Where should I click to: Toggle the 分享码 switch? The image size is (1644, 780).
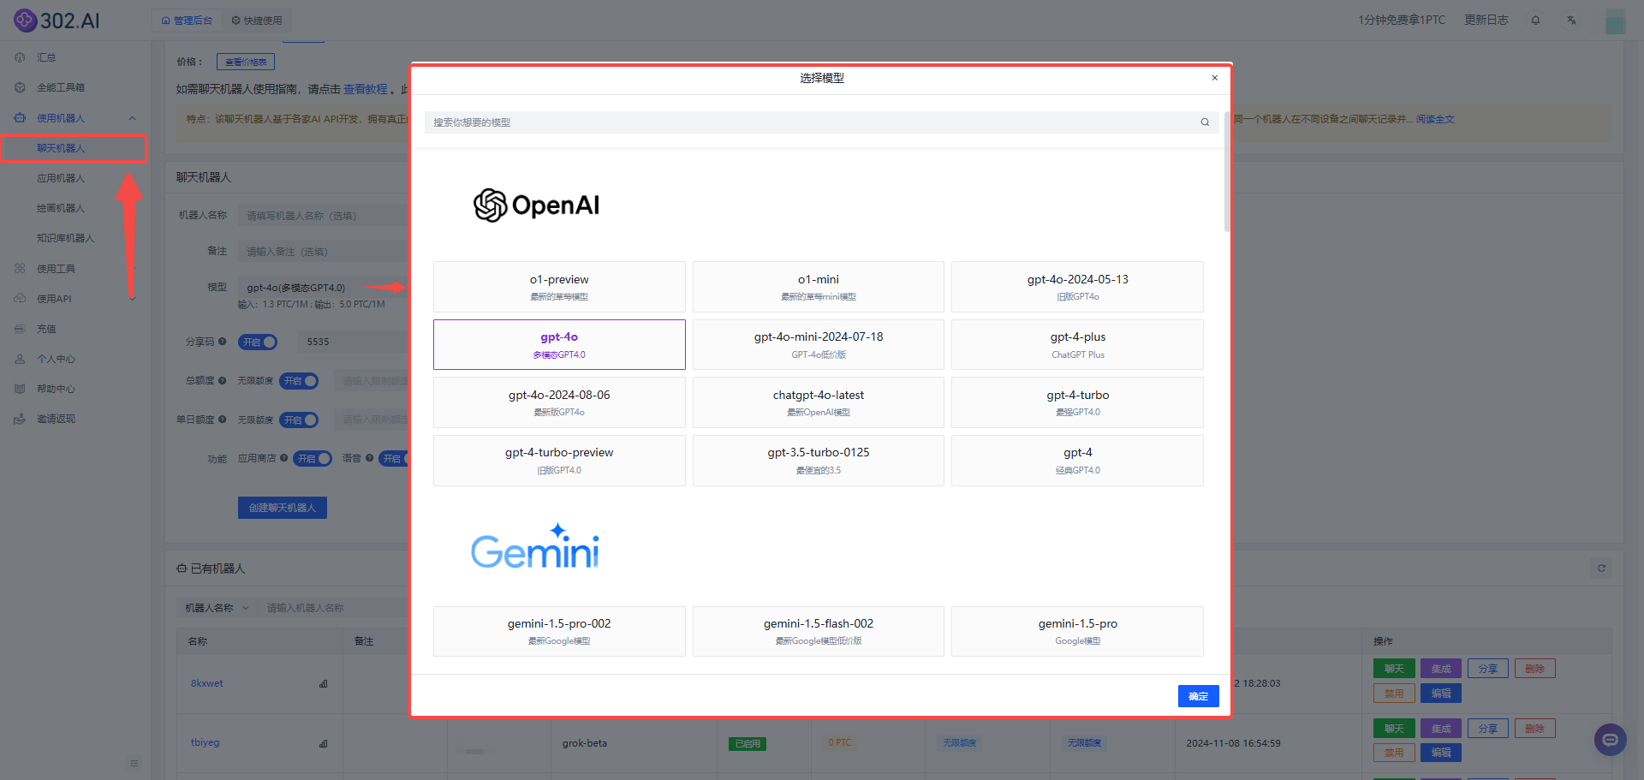[258, 342]
